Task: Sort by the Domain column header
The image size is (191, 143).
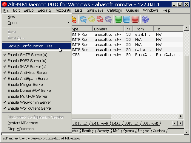Action: pos(108,29)
